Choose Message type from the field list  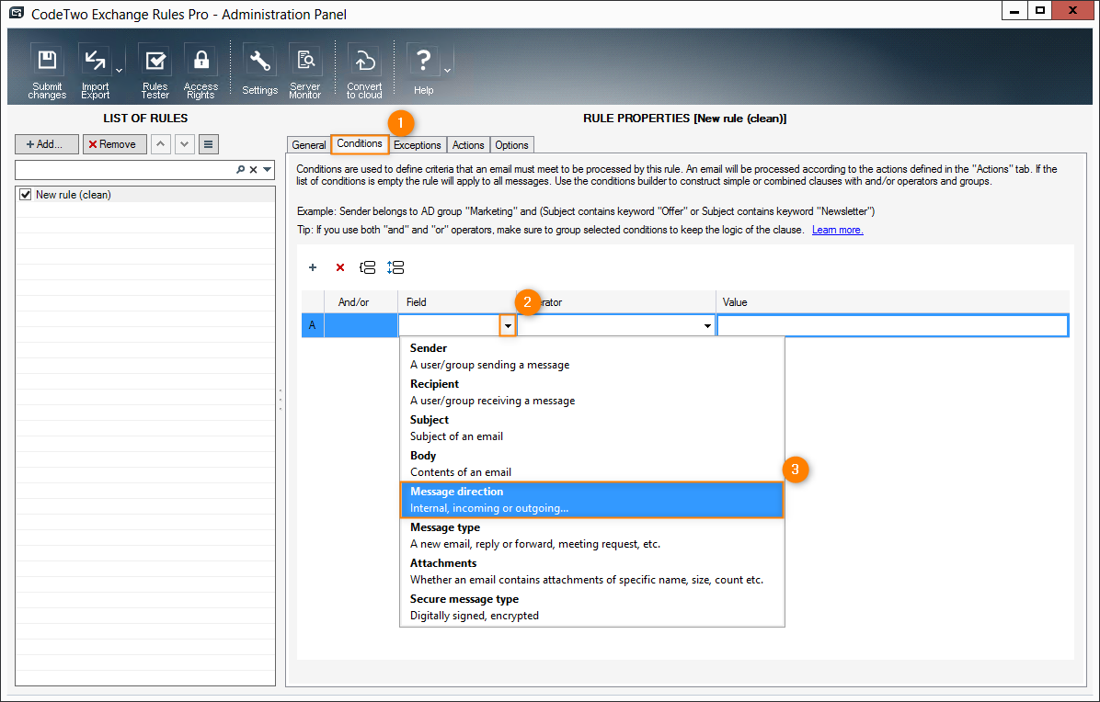591,536
